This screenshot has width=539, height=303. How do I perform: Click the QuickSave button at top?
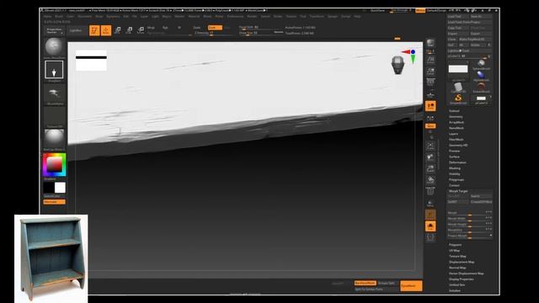click(x=377, y=11)
